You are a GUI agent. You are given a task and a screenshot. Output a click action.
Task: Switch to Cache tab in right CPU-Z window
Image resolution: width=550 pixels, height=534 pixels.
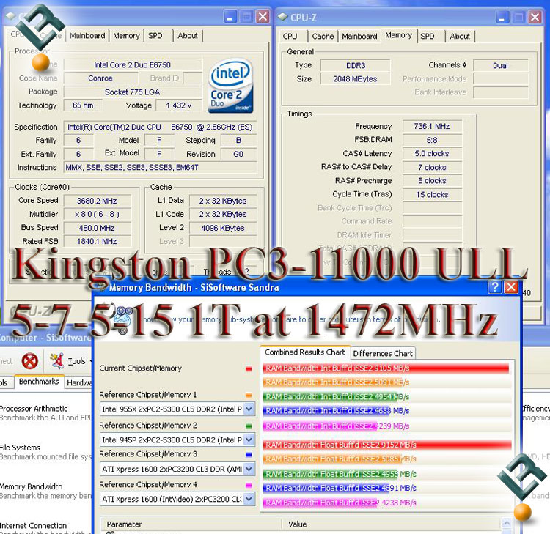point(323,37)
